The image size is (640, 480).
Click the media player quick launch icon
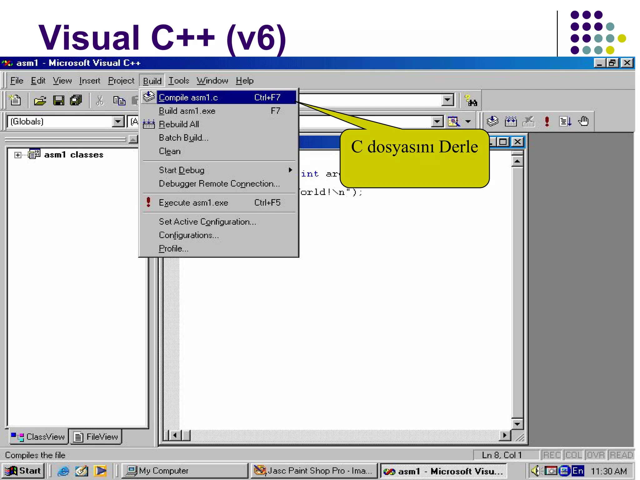100,471
